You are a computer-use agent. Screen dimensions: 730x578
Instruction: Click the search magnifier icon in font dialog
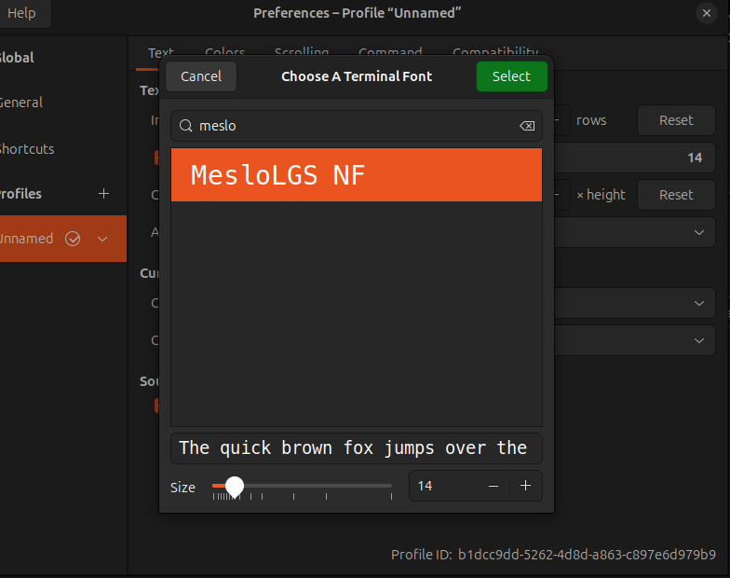click(186, 126)
